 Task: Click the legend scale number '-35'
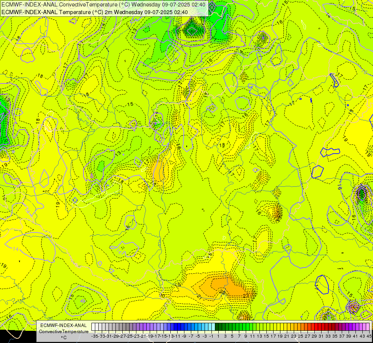(x=94, y=336)
